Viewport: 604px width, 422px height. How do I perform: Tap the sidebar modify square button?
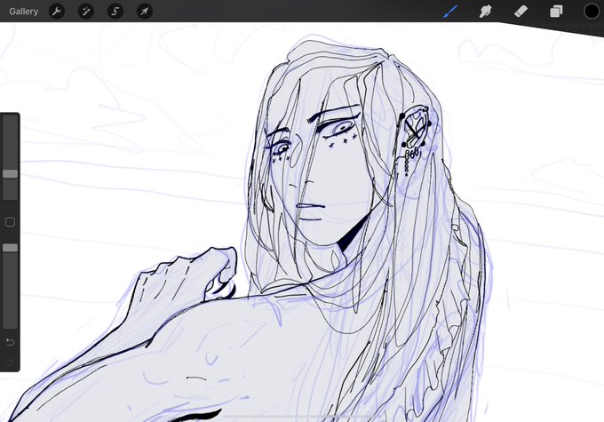10,222
